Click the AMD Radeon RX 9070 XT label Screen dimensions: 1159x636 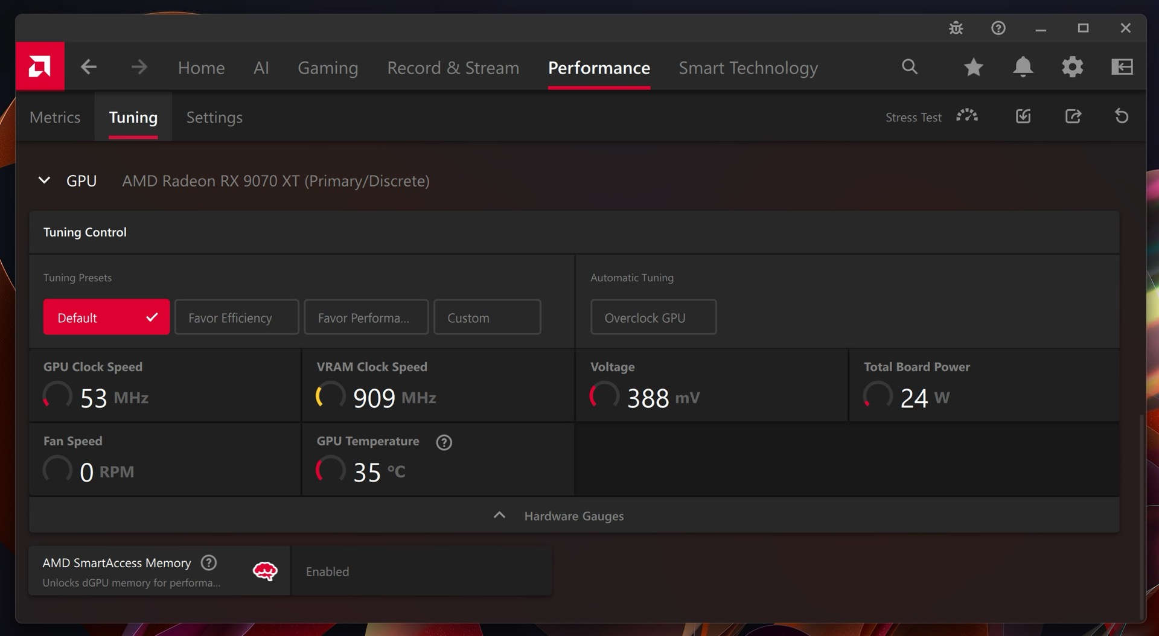(x=276, y=180)
